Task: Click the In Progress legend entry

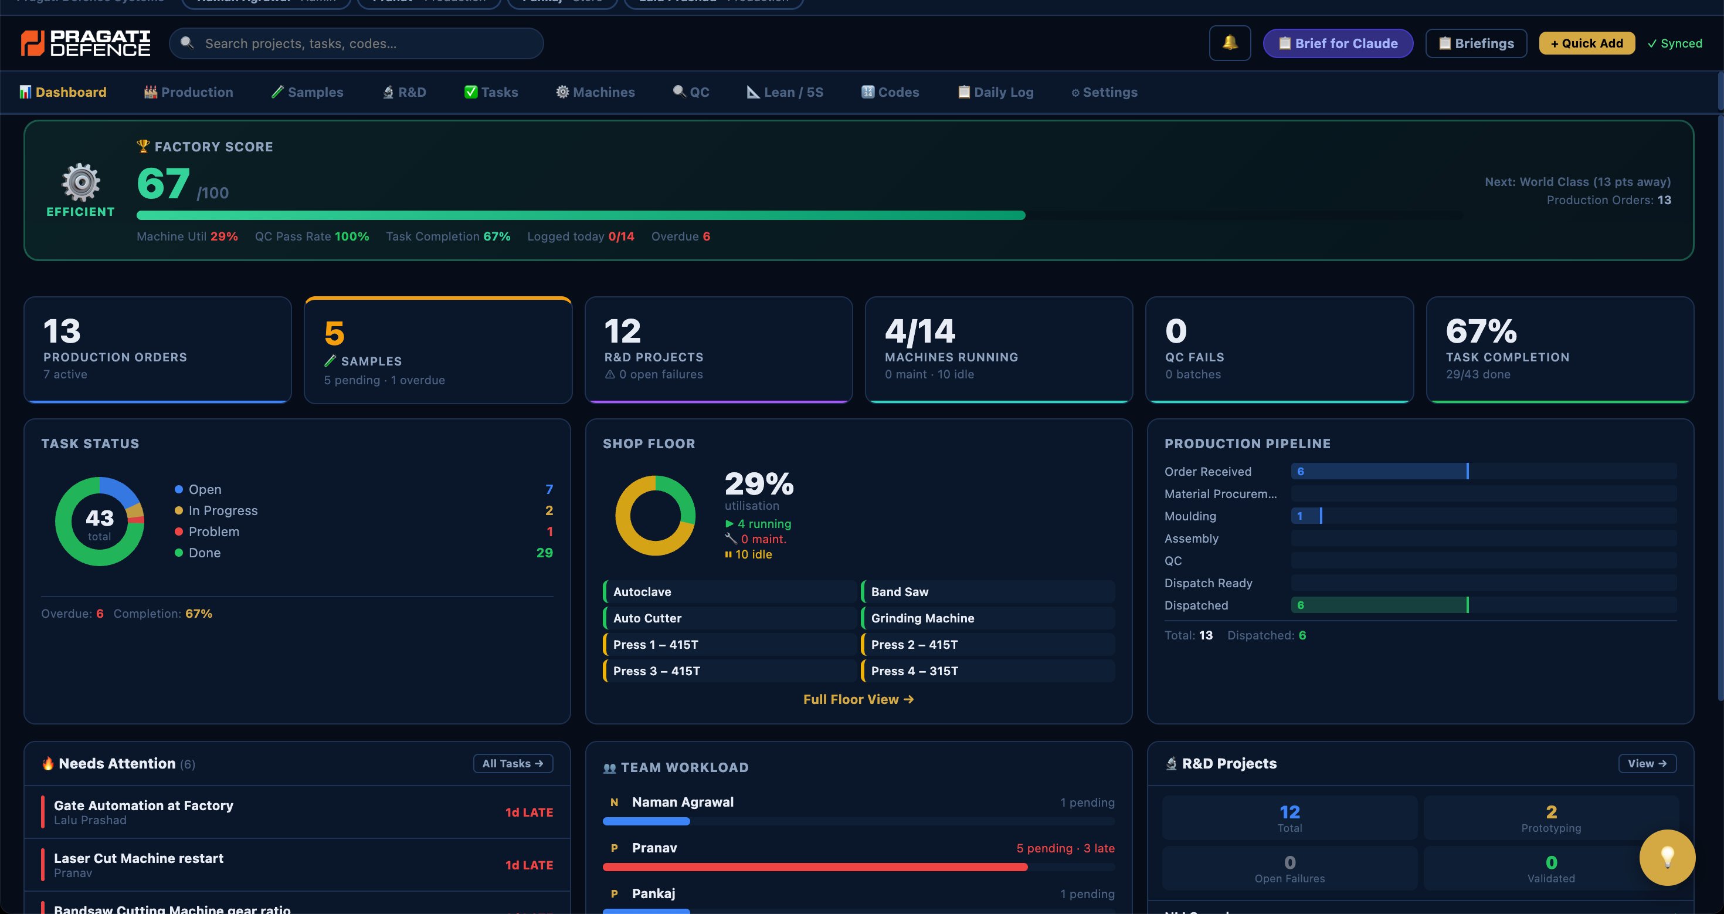Action: point(364,510)
